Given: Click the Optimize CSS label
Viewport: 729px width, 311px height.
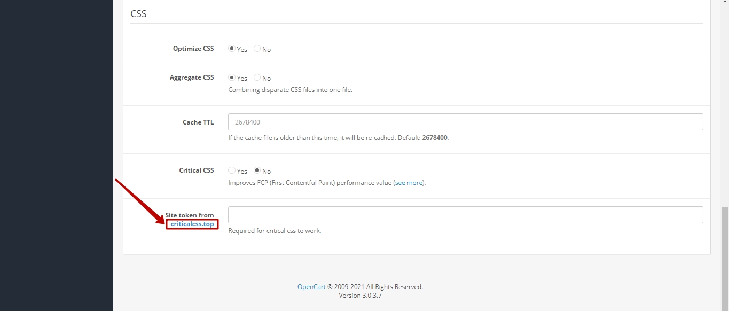Looking at the screenshot, I should coord(193,49).
